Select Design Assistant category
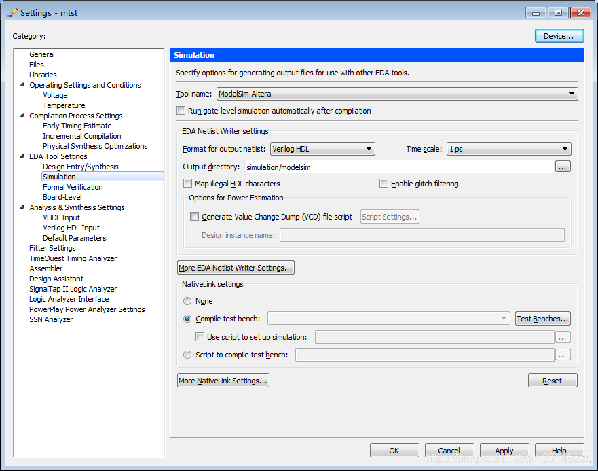The image size is (598, 471). pyautogui.click(x=56, y=279)
